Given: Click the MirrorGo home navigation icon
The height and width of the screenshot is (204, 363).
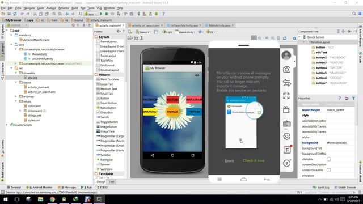Looking at the screenshot, I should click(x=243, y=179).
